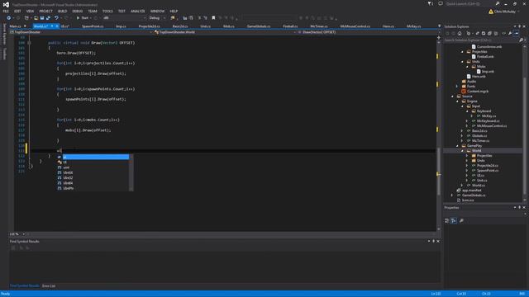
Task: Click the notifications flag icon
Action: pos(430,3)
